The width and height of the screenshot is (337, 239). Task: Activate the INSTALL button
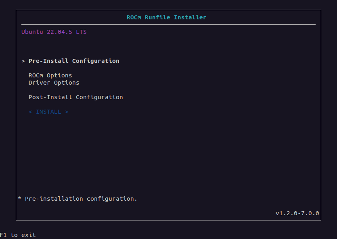tap(48, 112)
